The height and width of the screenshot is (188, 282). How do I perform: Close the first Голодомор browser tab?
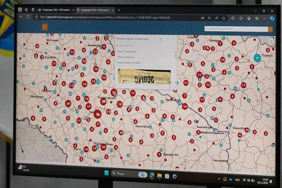click(73, 10)
